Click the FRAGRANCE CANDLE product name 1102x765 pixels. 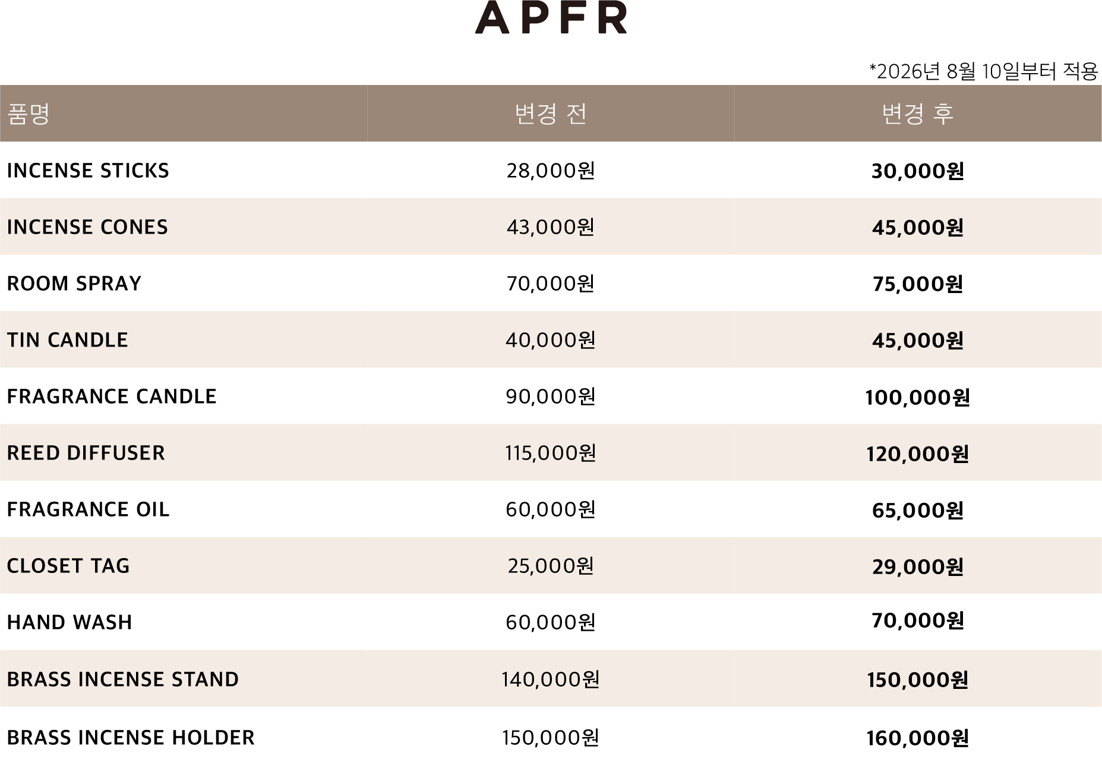click(x=112, y=396)
